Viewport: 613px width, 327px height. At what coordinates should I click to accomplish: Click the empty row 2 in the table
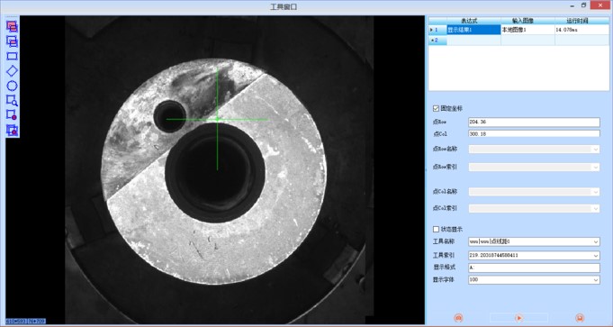point(518,40)
